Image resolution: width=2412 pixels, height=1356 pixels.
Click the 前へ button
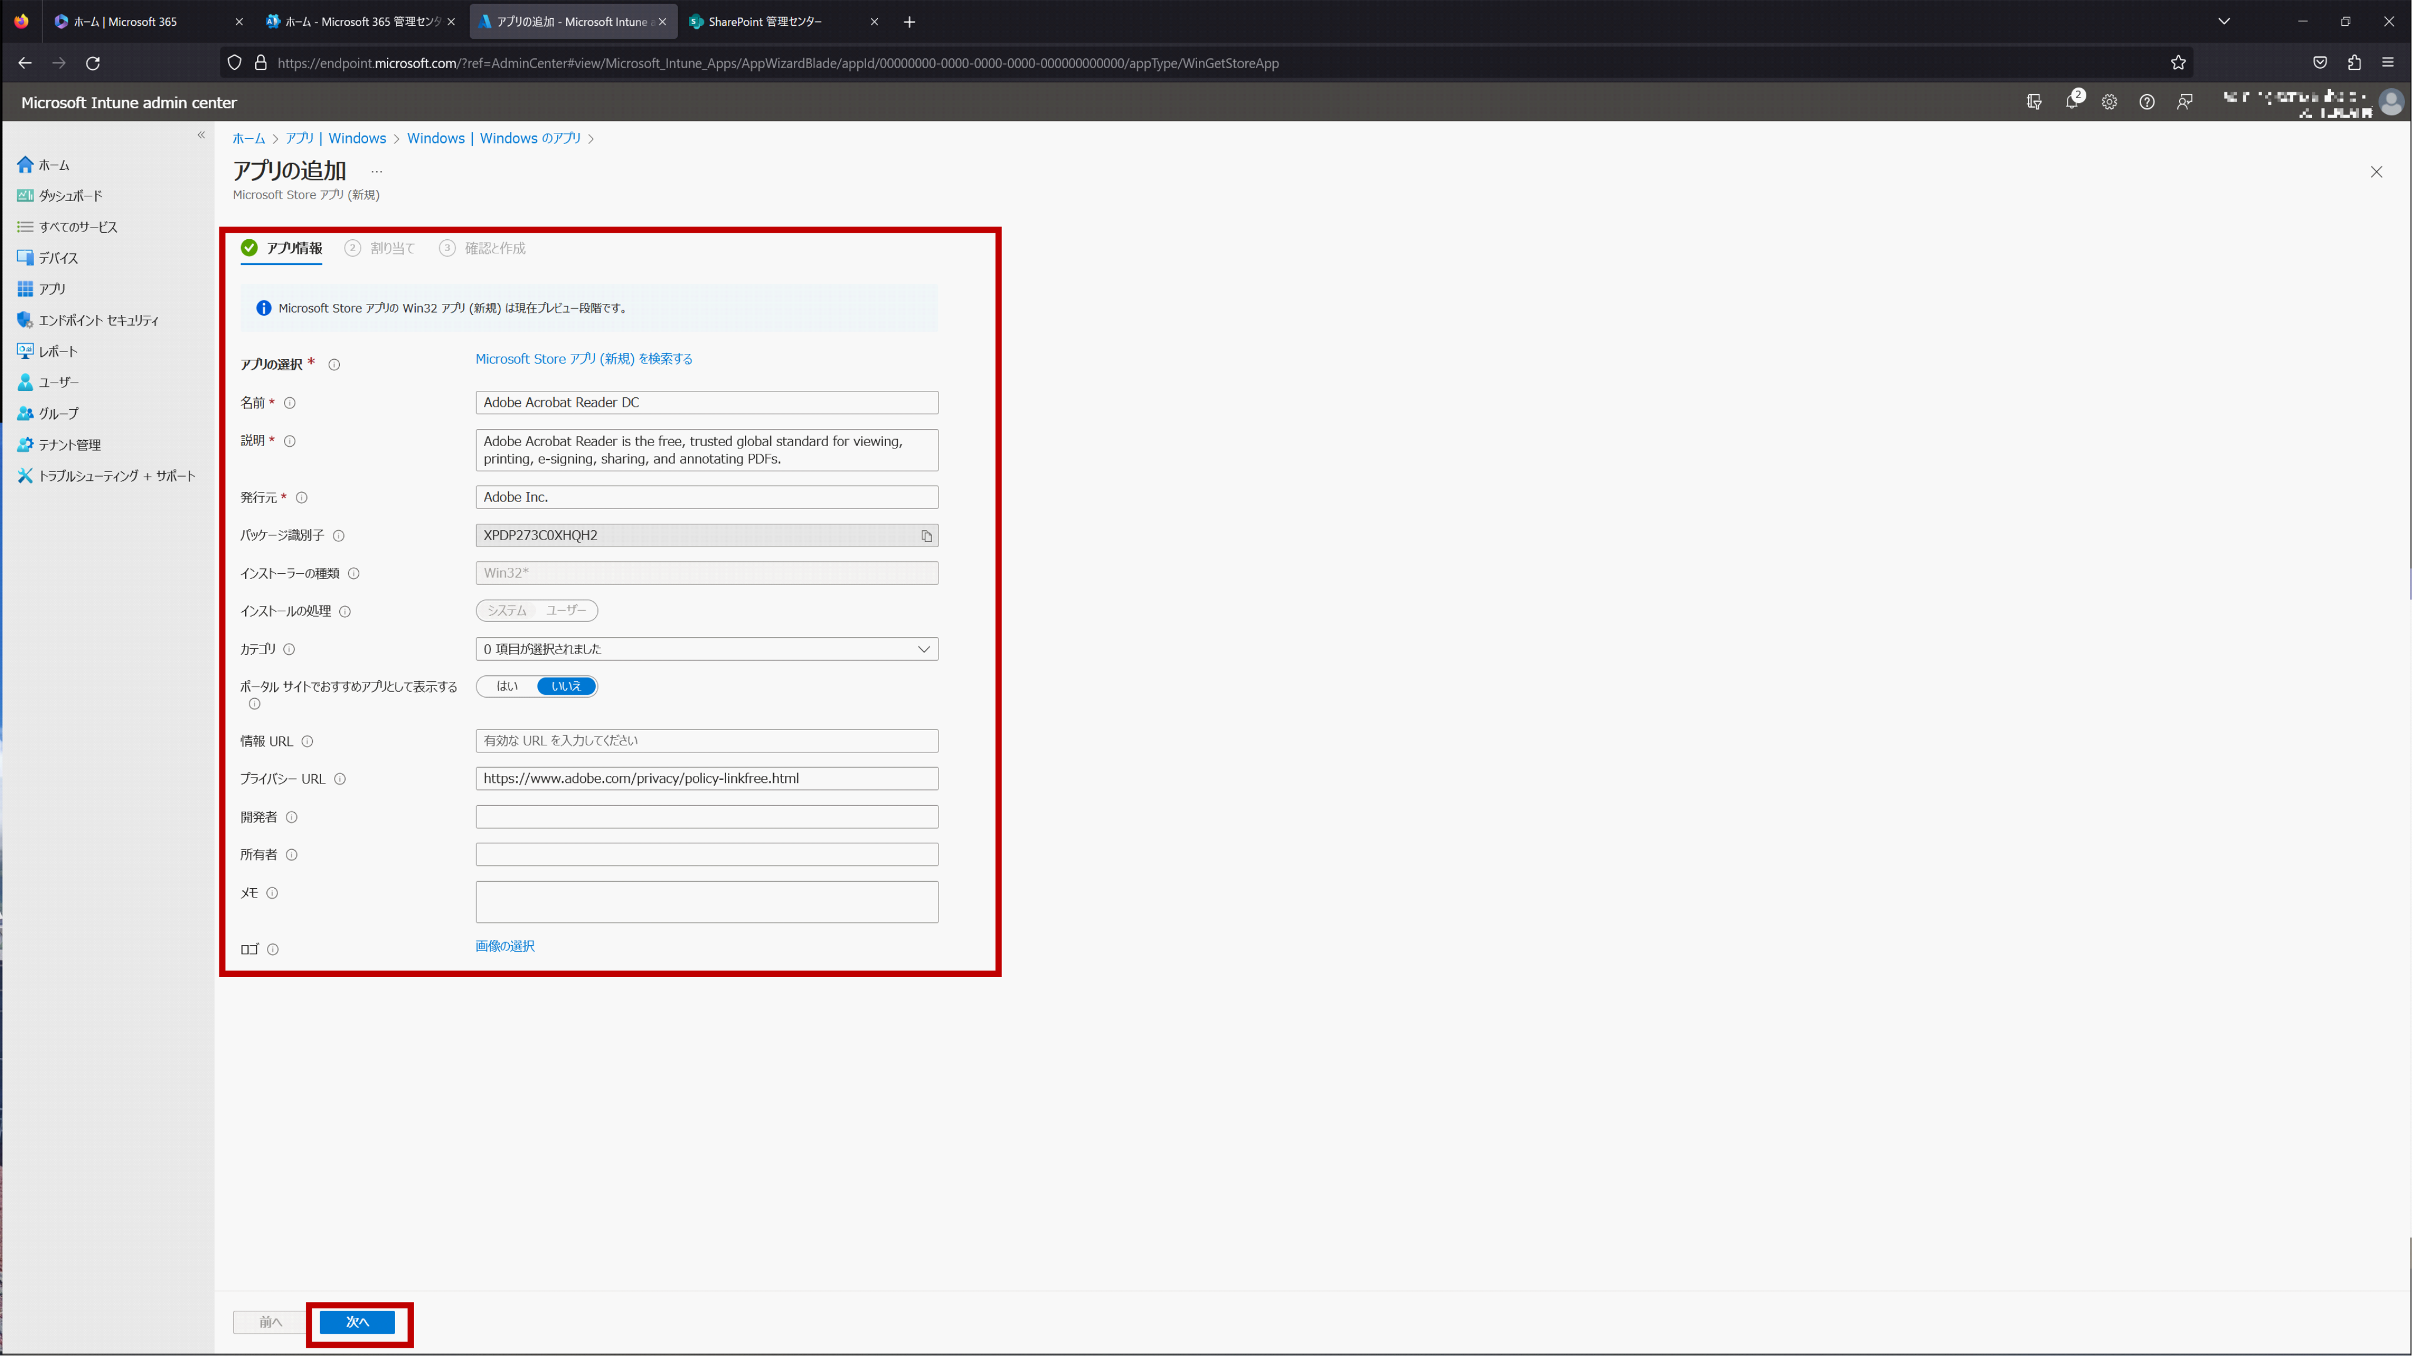(270, 1322)
